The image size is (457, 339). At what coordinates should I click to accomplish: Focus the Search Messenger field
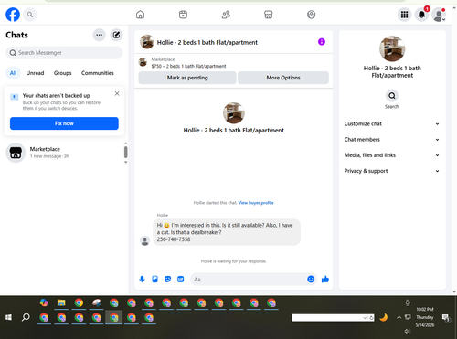[x=64, y=53]
